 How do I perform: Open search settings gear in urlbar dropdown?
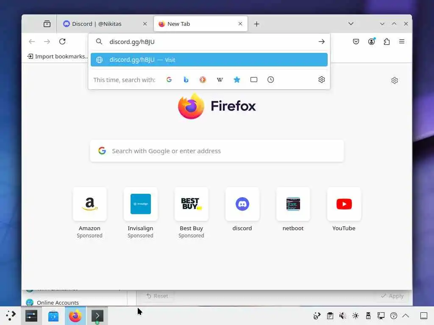point(321,80)
